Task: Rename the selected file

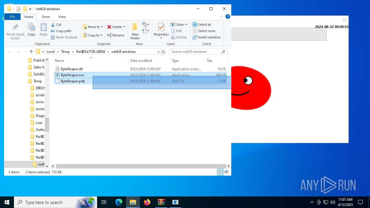Action: [116, 35]
